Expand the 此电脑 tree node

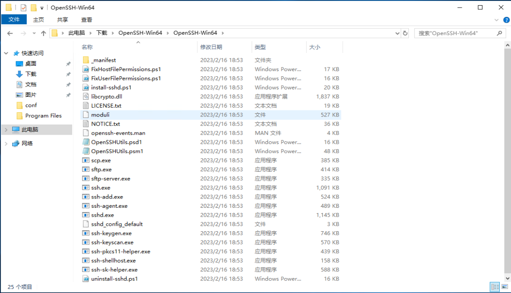6,130
